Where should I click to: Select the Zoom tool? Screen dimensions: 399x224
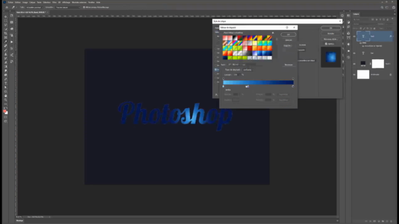(x=6, y=100)
